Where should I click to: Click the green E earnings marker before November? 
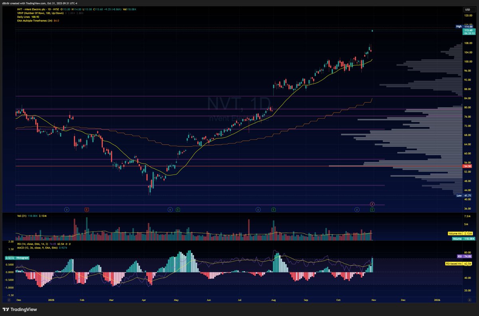coord(372,209)
